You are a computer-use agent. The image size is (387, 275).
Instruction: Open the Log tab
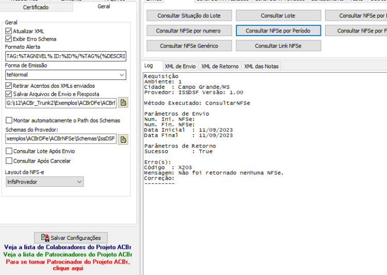149,66
